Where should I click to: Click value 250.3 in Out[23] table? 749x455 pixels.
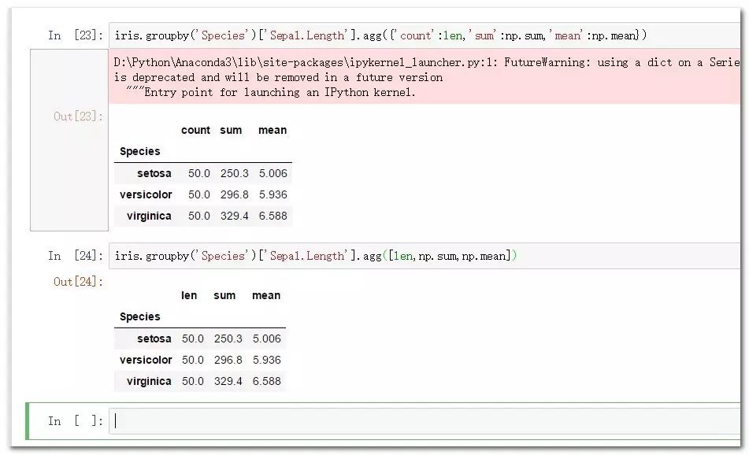[x=234, y=173]
